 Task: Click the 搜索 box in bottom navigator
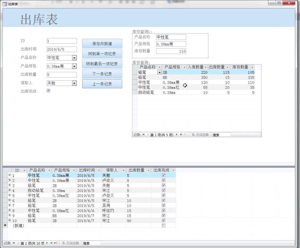click(x=91, y=243)
